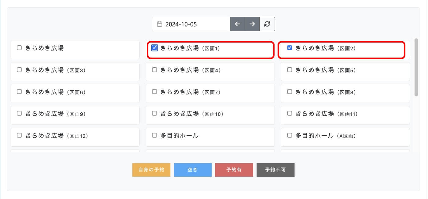Click the refresh icon beside date arrows
The image size is (428, 199).
click(x=267, y=24)
